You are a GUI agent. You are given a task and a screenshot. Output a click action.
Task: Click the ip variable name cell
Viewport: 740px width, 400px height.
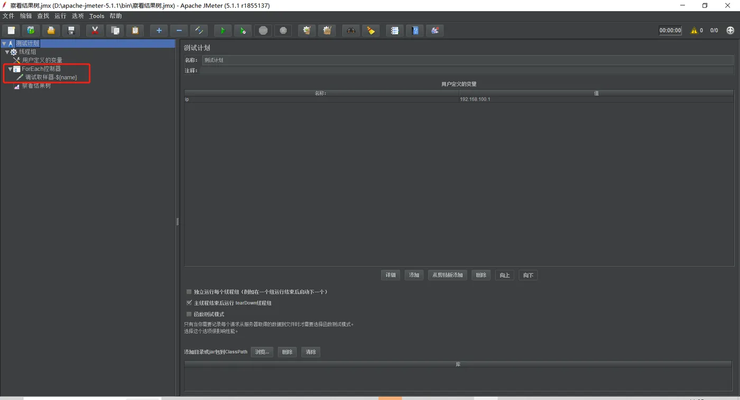click(x=321, y=99)
